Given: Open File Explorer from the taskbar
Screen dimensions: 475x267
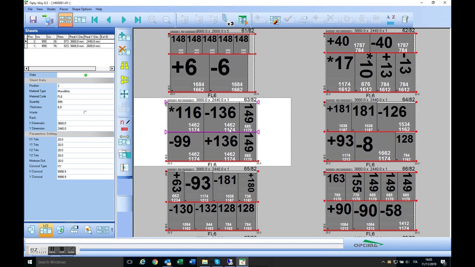Looking at the screenshot, I should click(x=205, y=262).
